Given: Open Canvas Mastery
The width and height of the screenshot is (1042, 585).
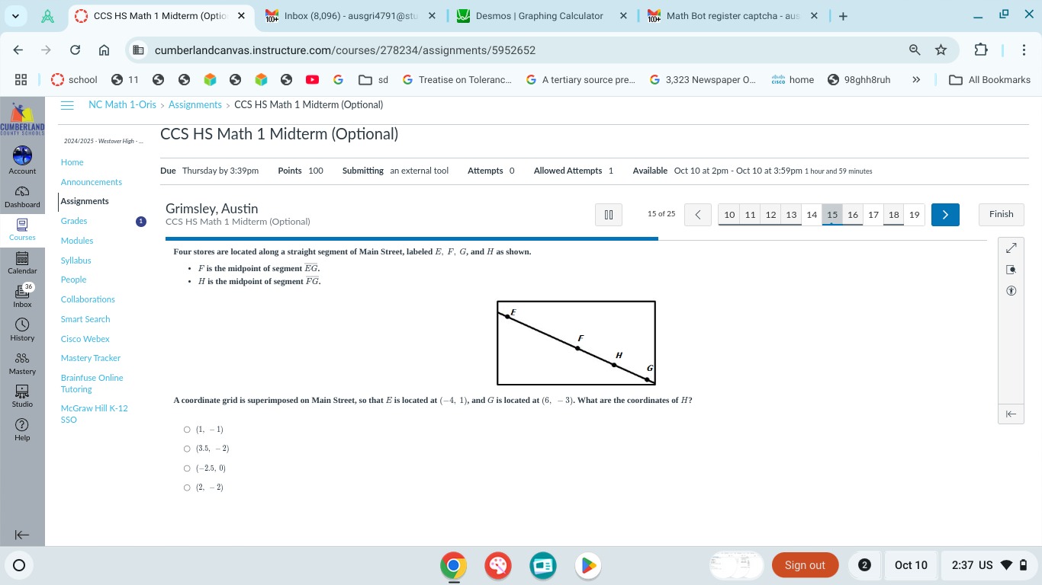Looking at the screenshot, I should pos(22,363).
